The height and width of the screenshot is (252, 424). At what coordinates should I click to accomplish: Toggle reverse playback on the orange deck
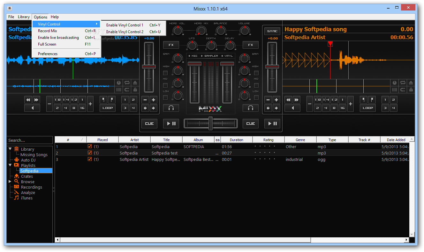pos(292,108)
